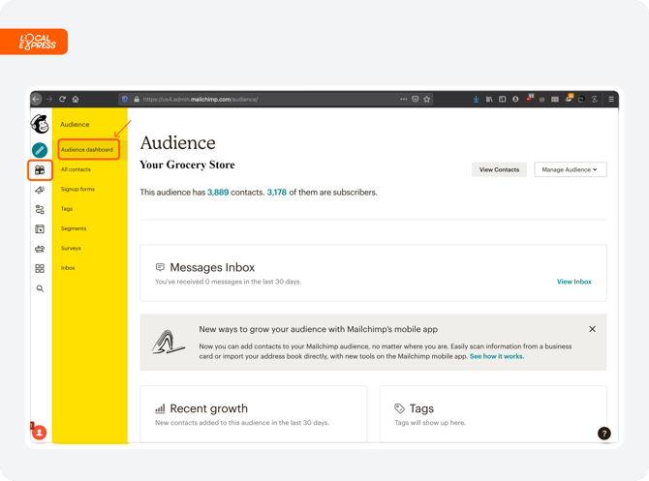Go back with browser back arrow

click(x=36, y=99)
